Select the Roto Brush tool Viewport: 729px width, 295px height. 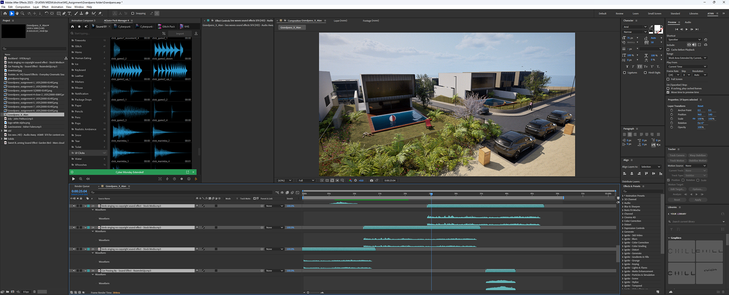pos(93,13)
